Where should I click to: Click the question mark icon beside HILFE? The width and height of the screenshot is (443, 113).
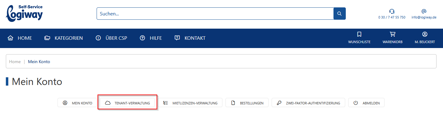[x=142, y=38]
